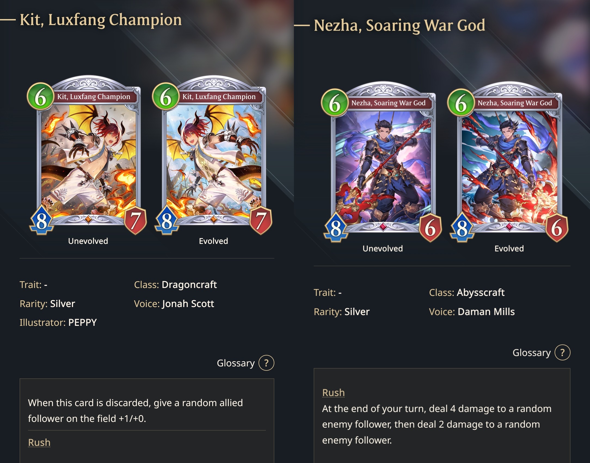Click the defense 7 shield on unevolved Kit card

point(136,220)
